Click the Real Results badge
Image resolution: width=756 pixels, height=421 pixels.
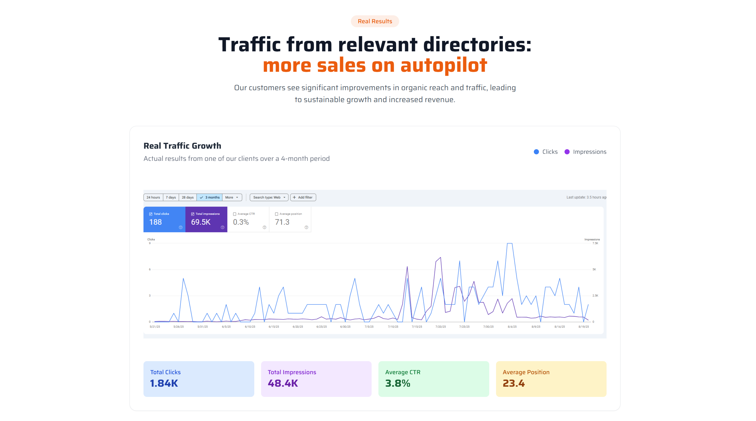click(375, 21)
